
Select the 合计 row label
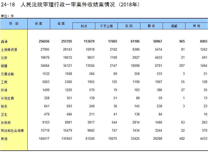pos(4,42)
